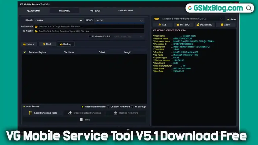This screenshot has height=145, width=258.
Task: Open the ADB panel
Action: [163, 25]
